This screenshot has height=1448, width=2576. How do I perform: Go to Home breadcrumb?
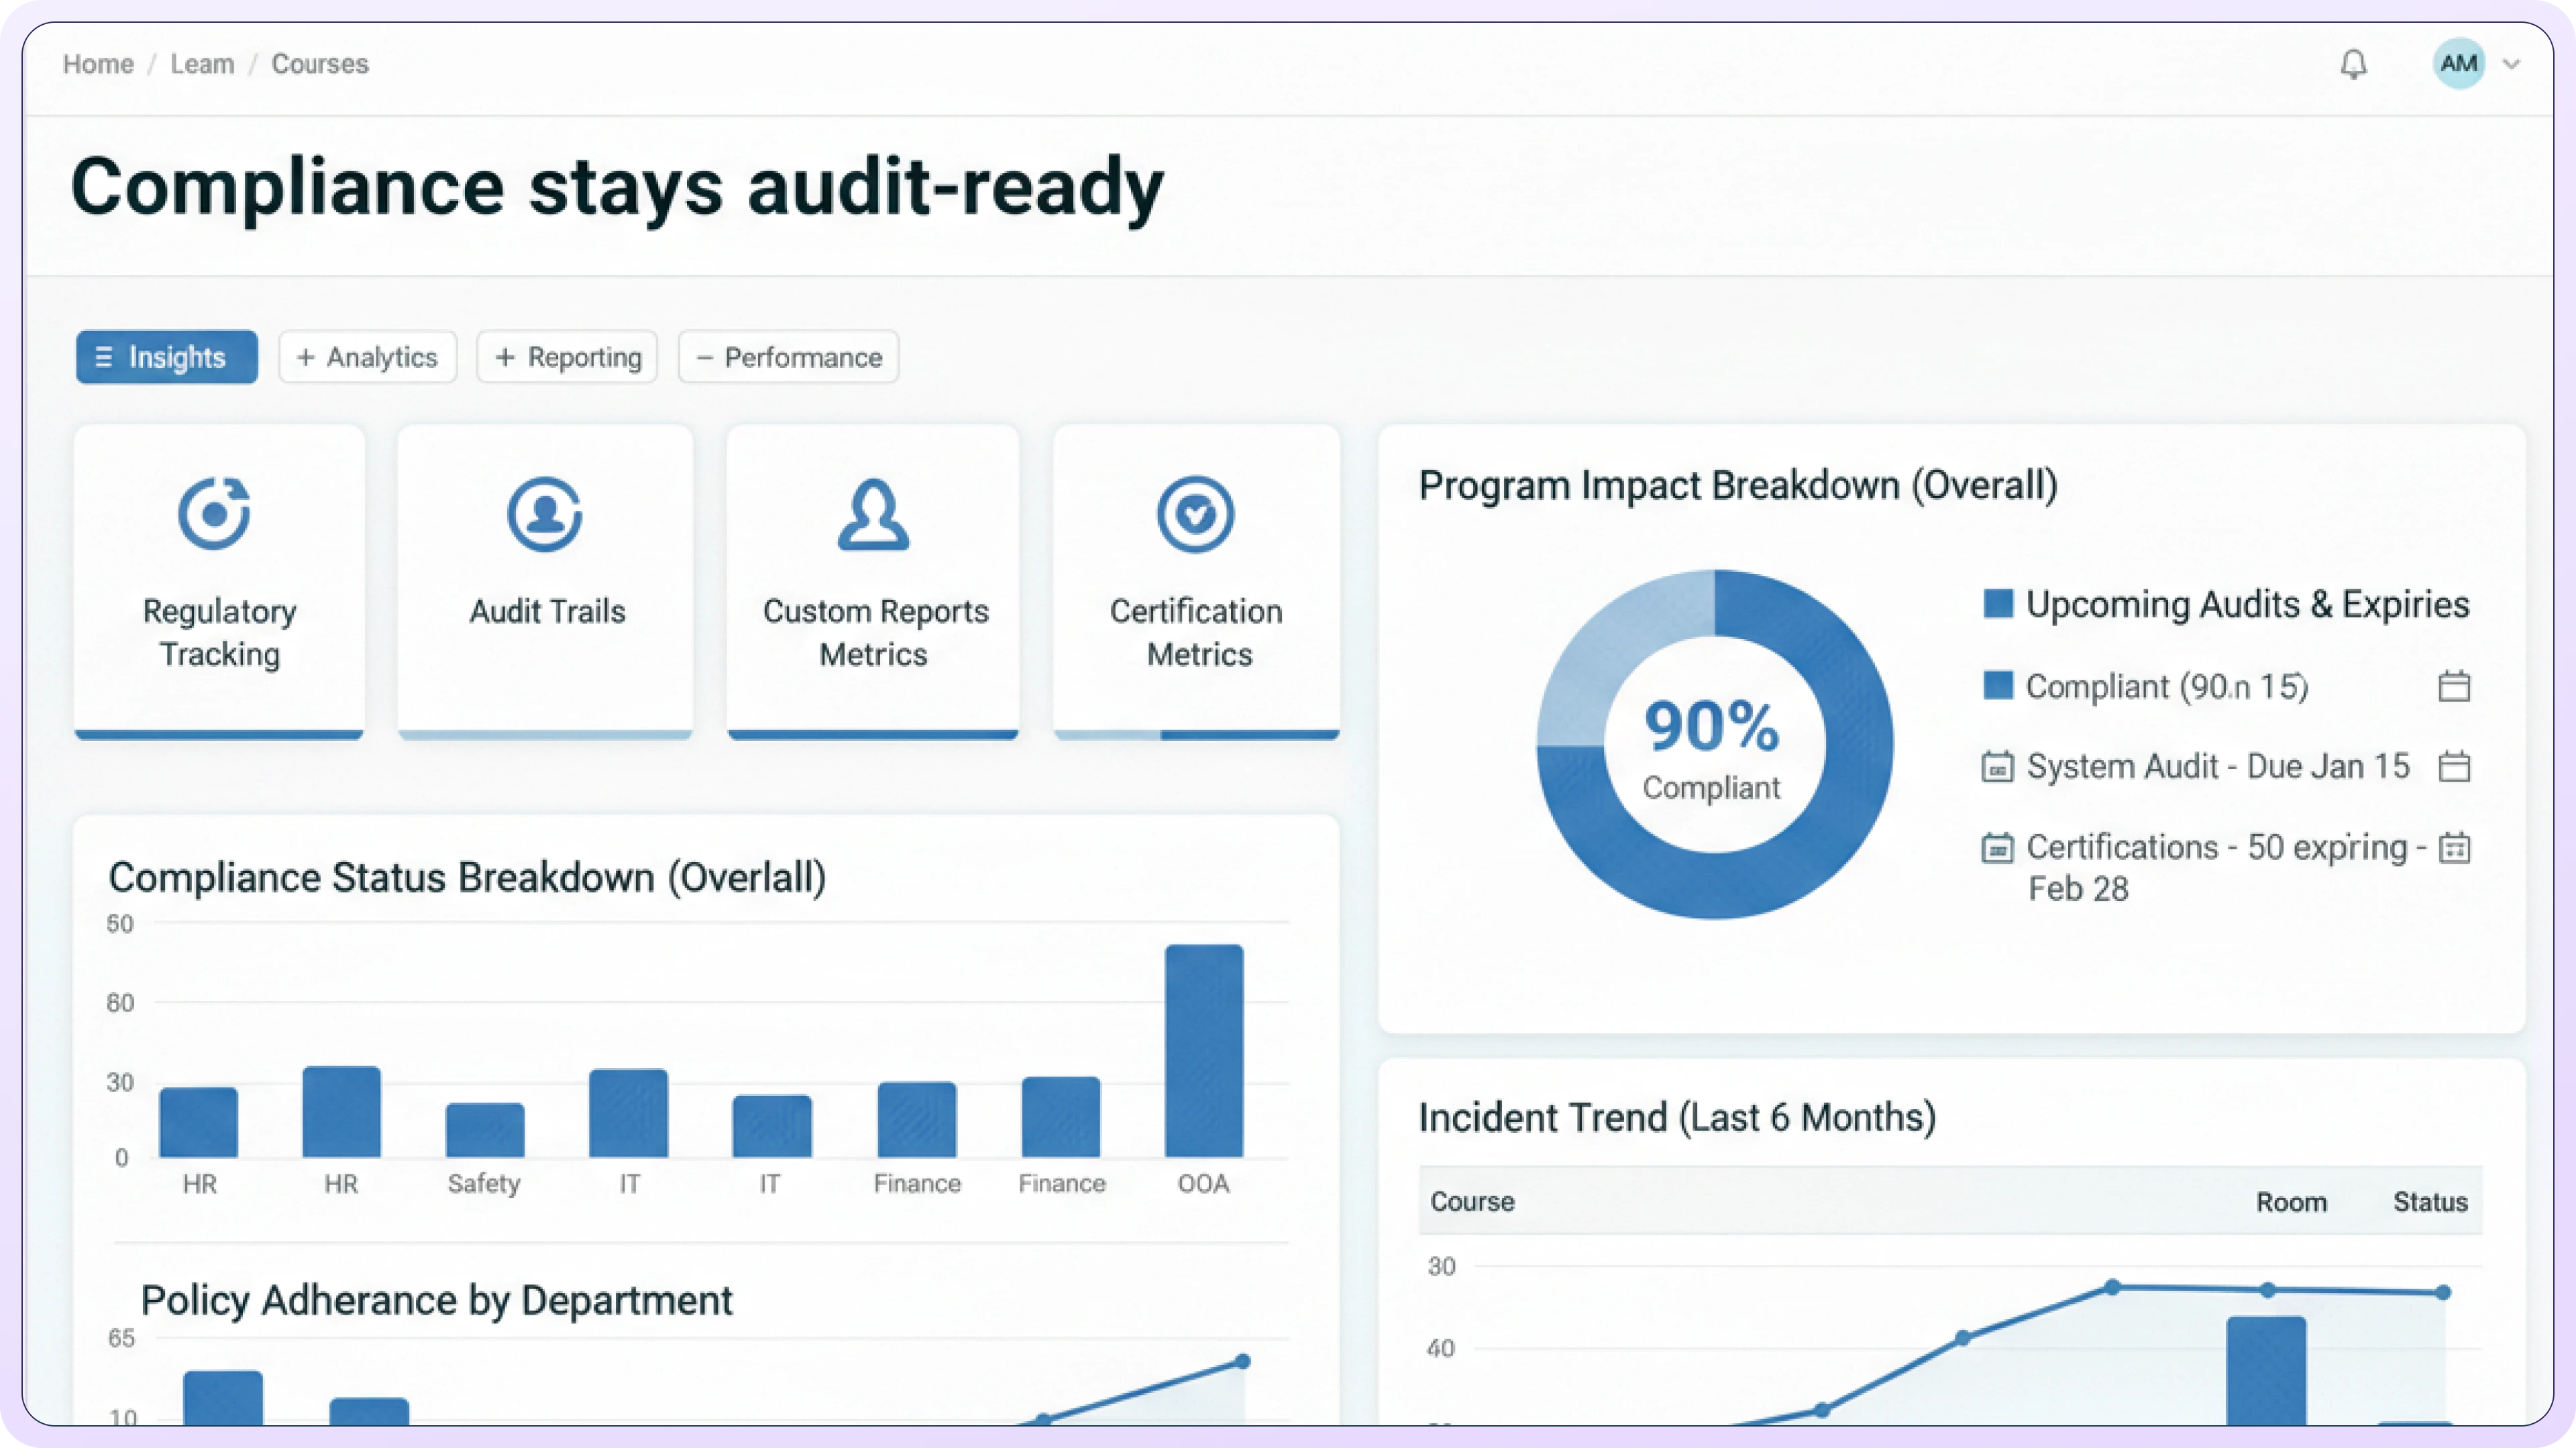tap(98, 64)
